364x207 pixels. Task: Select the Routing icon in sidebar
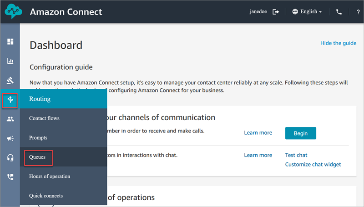[x=10, y=100]
